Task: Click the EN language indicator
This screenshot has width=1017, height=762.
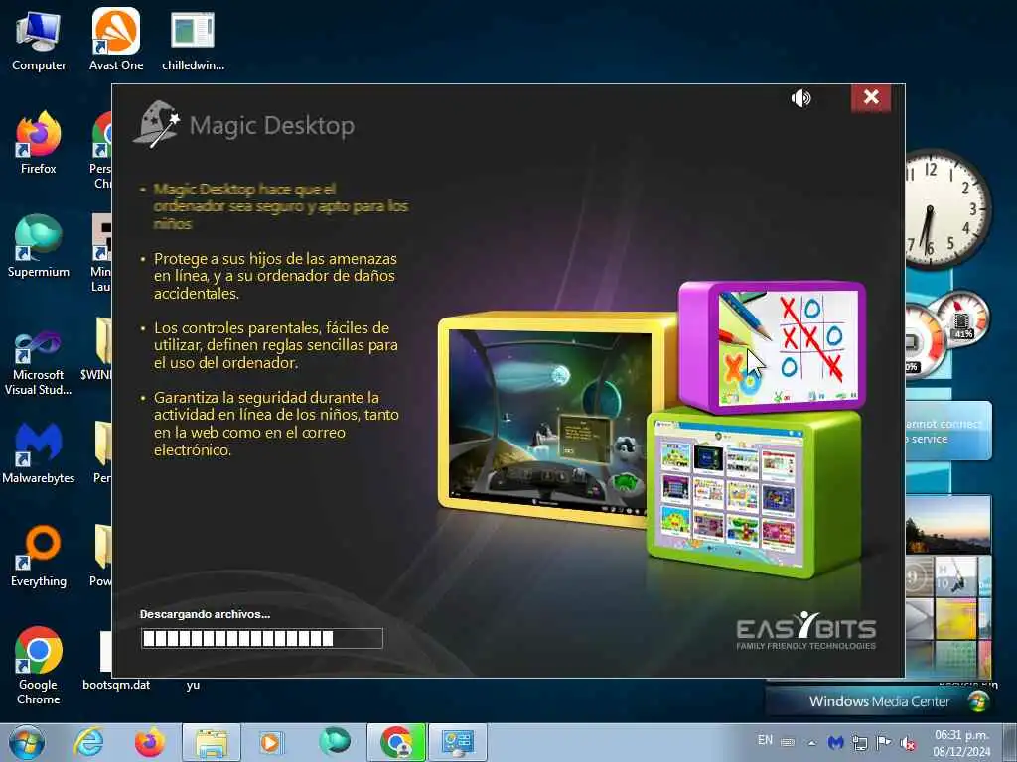Action: click(x=765, y=740)
